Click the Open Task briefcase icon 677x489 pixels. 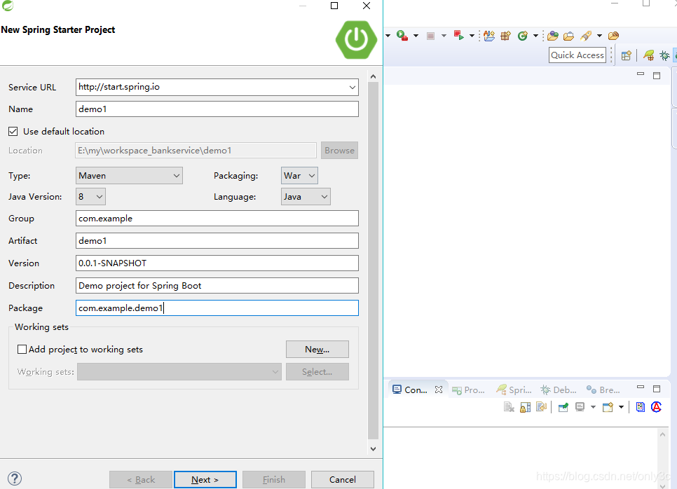pyautogui.click(x=568, y=36)
